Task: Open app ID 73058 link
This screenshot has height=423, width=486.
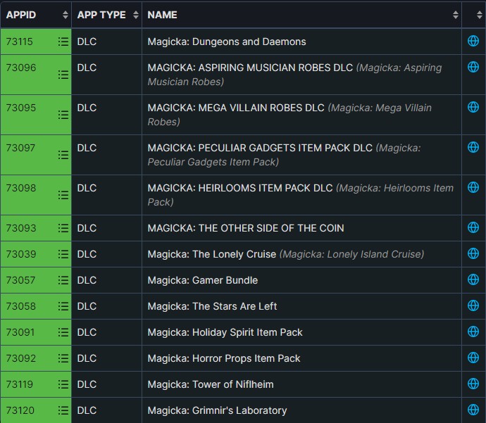Action: pyautogui.click(x=20, y=306)
